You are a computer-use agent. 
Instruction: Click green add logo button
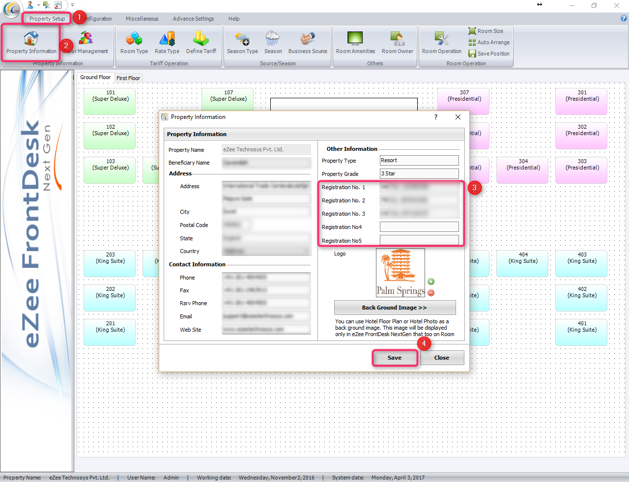click(x=431, y=282)
